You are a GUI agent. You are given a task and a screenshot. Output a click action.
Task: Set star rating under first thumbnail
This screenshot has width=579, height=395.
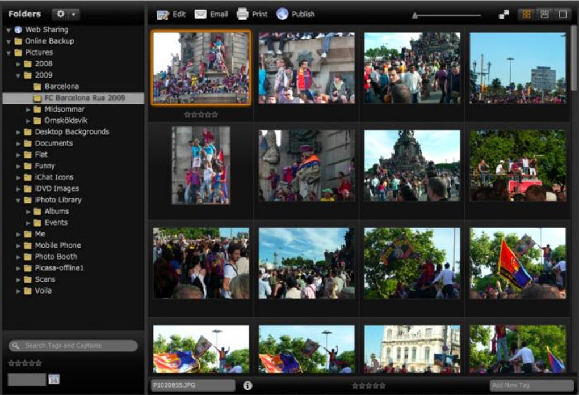[201, 114]
